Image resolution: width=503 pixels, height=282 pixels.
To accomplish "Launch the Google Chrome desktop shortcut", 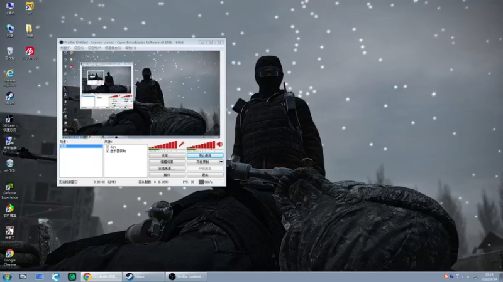I will [9, 258].
